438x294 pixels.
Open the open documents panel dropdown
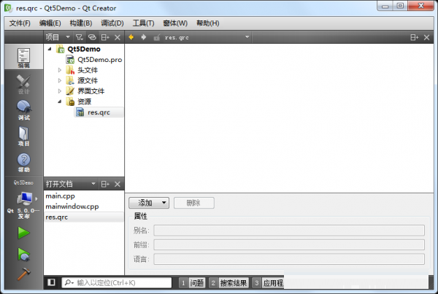93,184
